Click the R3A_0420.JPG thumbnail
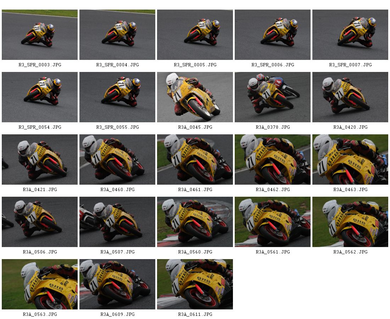The height and width of the screenshot is (319, 390). click(350, 97)
